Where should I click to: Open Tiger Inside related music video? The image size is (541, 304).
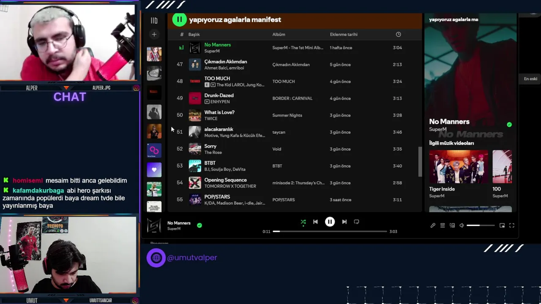coord(458,167)
